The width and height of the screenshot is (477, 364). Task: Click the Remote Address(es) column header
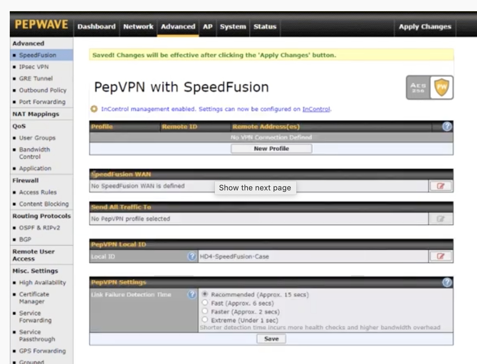tap(266, 127)
